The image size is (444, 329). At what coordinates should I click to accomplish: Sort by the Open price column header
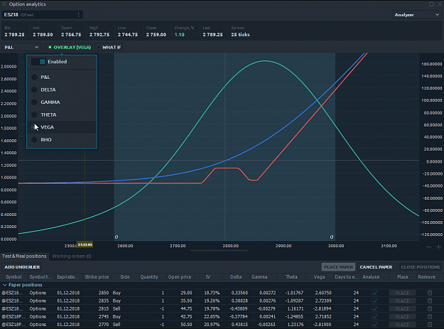pos(180,277)
